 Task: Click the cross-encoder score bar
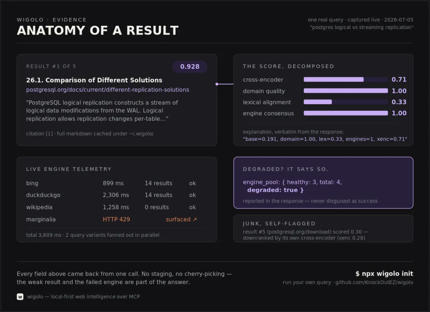point(346,80)
